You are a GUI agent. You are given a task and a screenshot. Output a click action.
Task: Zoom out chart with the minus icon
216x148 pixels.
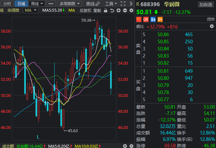pyautogui.click(x=125, y=10)
